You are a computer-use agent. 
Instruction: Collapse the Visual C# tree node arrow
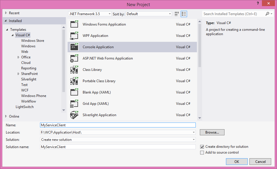12,35
